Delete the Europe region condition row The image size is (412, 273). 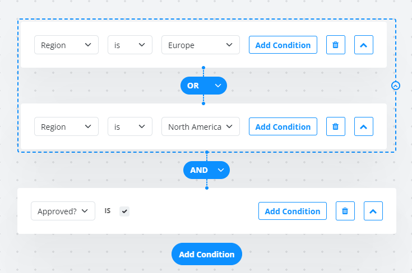[x=335, y=45]
